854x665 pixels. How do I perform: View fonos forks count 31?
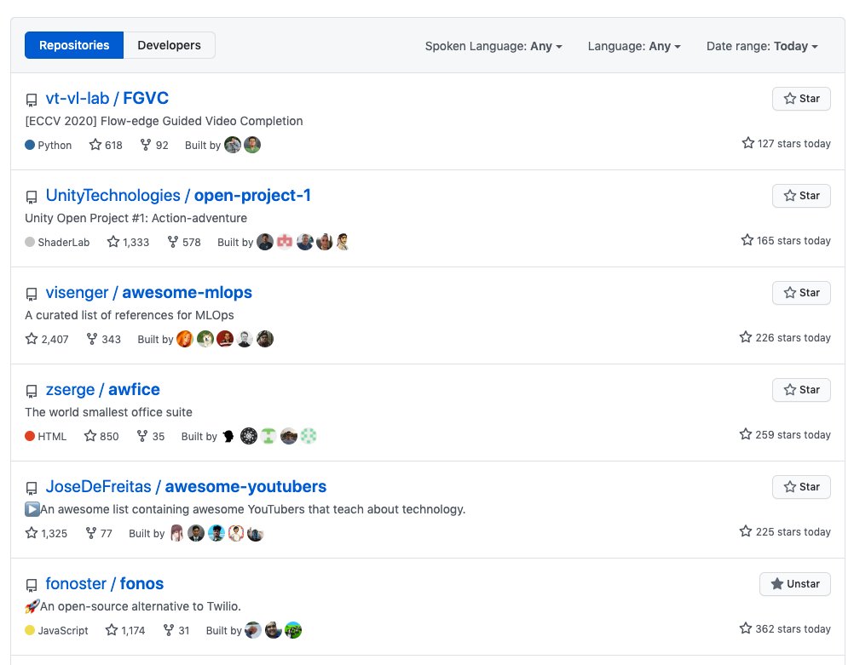point(176,630)
